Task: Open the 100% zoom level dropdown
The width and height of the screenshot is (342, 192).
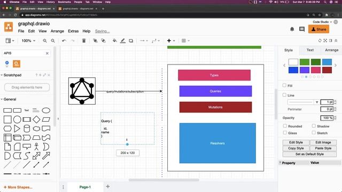Action: (x=28, y=41)
